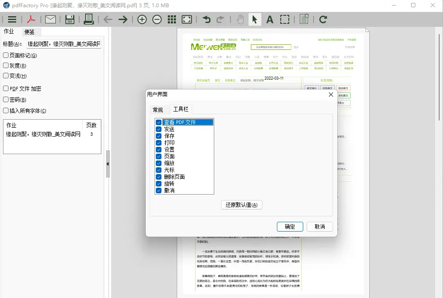Click 确定 to confirm dialog
This screenshot has width=443, height=298.
click(290, 226)
